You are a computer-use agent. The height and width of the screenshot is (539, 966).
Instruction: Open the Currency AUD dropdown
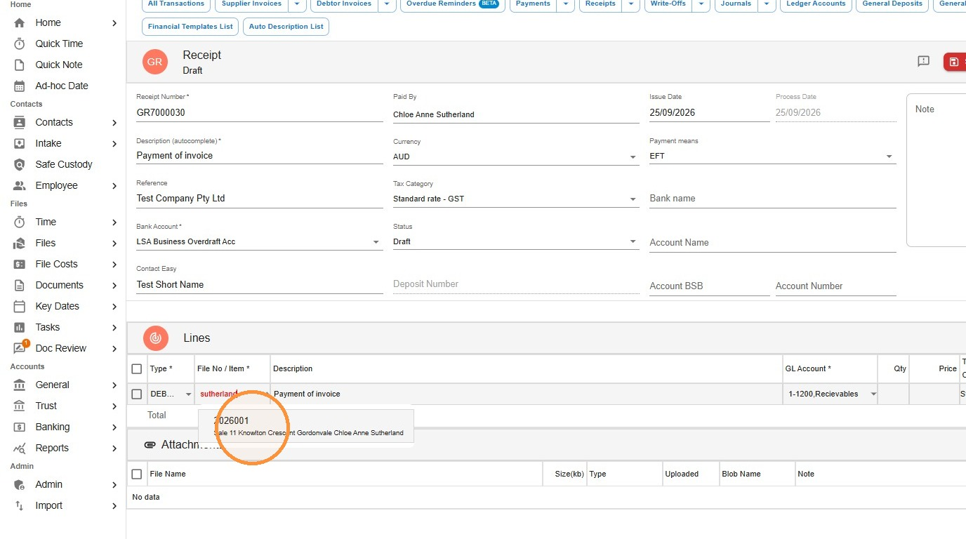tap(515, 157)
